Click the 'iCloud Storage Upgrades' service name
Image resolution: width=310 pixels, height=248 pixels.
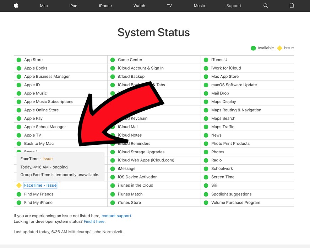click(x=141, y=152)
